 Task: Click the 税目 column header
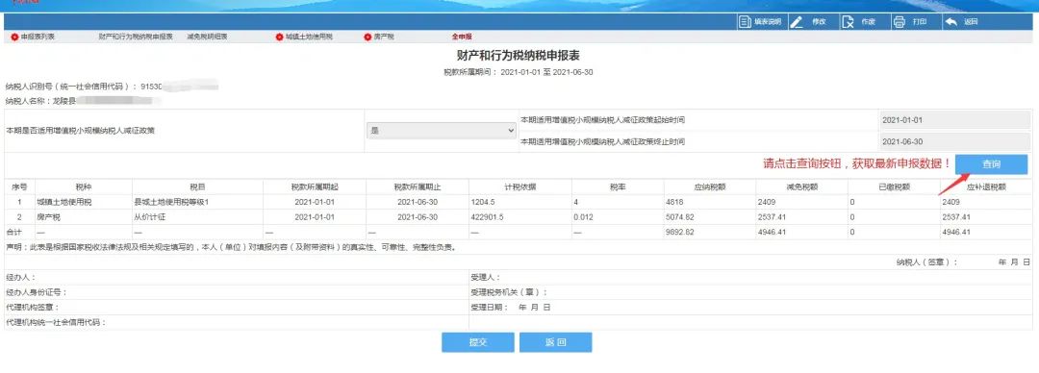point(197,187)
